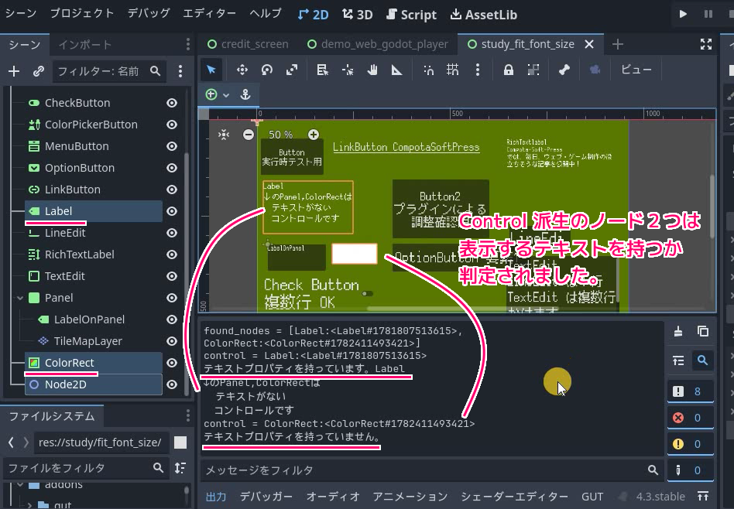This screenshot has height=509, width=734.
Task: Open the デバッガー bottom panel
Action: pyautogui.click(x=266, y=497)
